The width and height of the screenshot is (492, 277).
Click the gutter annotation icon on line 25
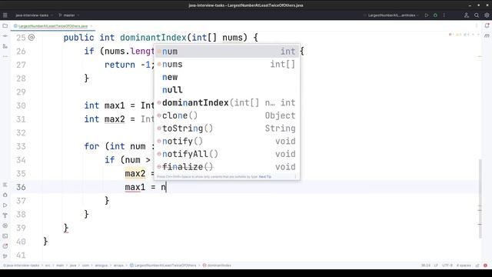click(32, 38)
